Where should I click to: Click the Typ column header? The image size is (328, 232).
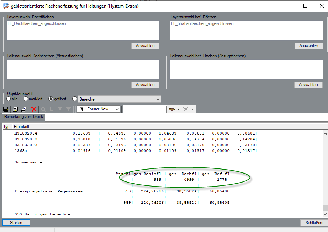point(7,127)
